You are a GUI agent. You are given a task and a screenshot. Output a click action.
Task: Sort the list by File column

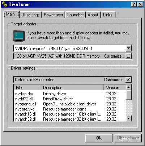coord(27,87)
